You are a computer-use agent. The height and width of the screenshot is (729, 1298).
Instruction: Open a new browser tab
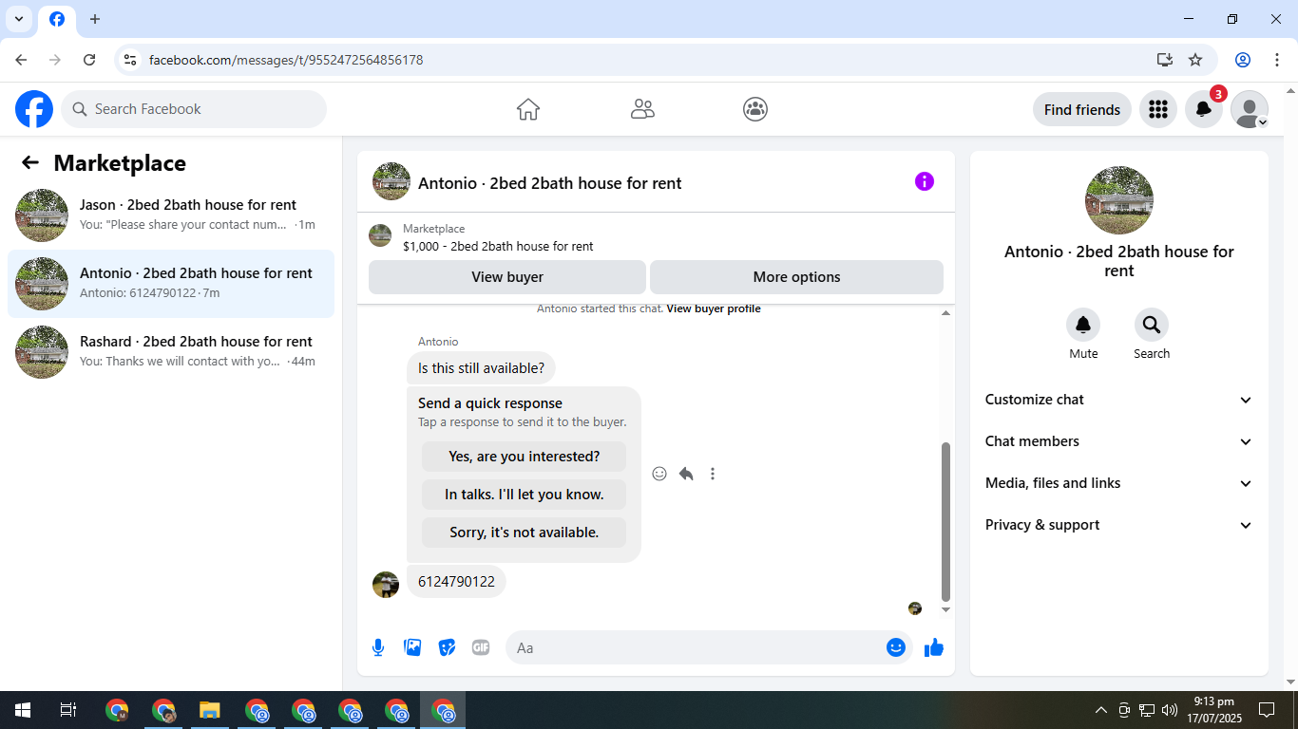coord(95,19)
